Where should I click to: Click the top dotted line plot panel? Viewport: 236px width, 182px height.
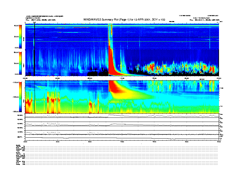click(x=122, y=116)
